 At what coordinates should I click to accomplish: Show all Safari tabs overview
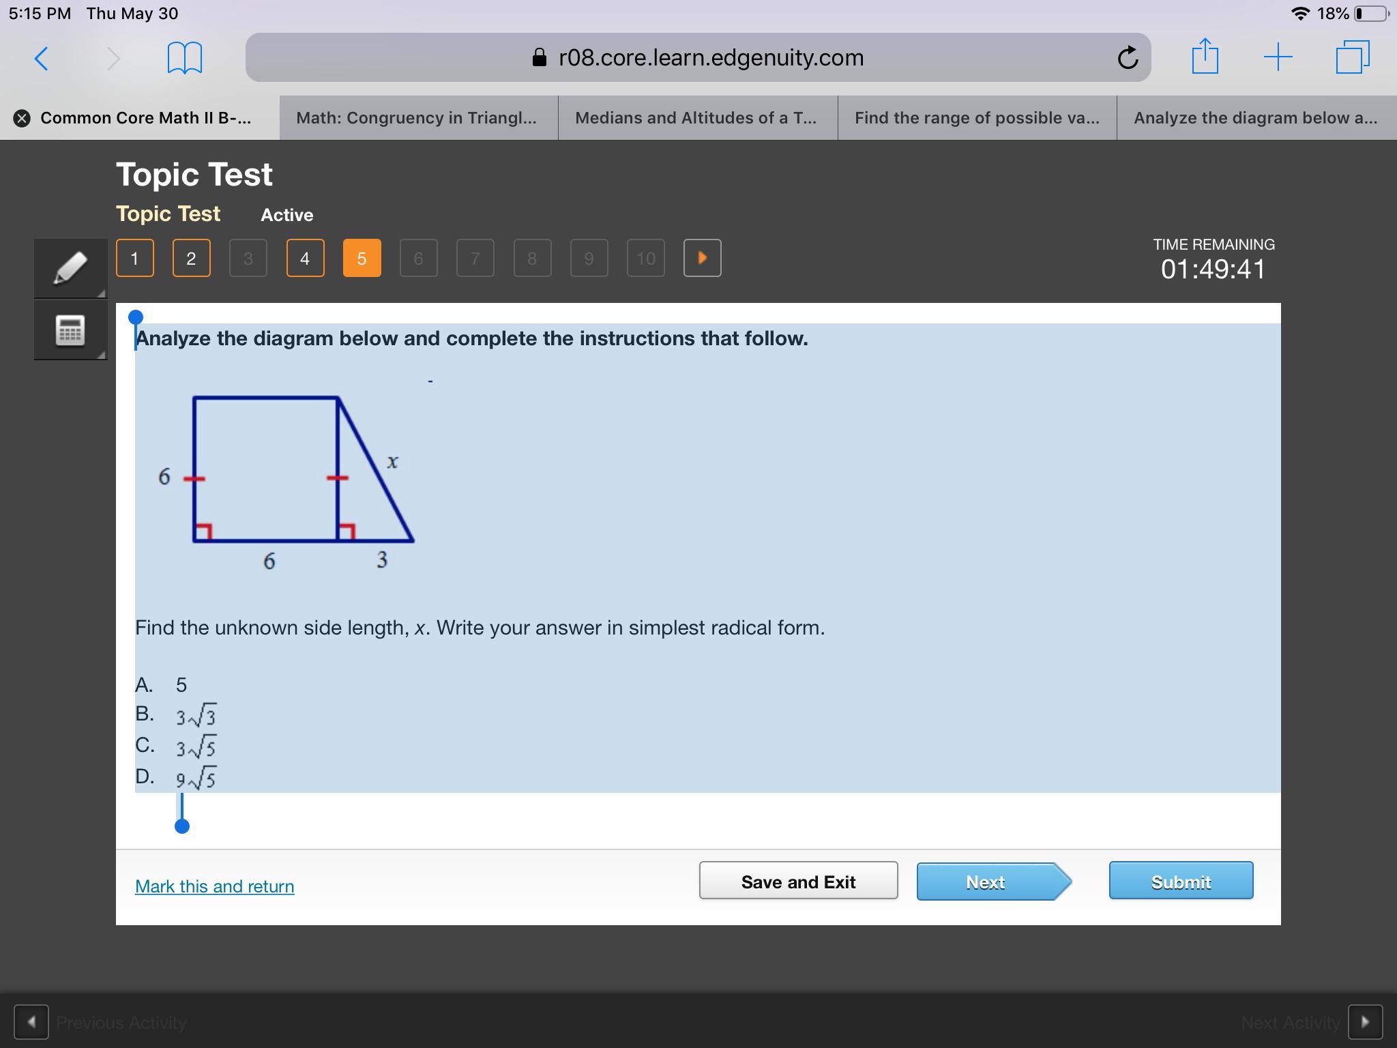pos(1353,57)
